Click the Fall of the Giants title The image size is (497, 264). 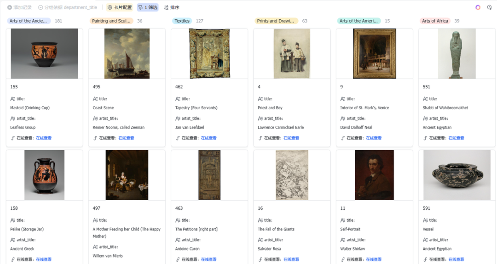click(x=276, y=229)
